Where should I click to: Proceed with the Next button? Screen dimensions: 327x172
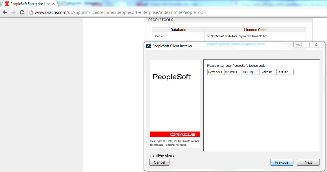[308, 162]
